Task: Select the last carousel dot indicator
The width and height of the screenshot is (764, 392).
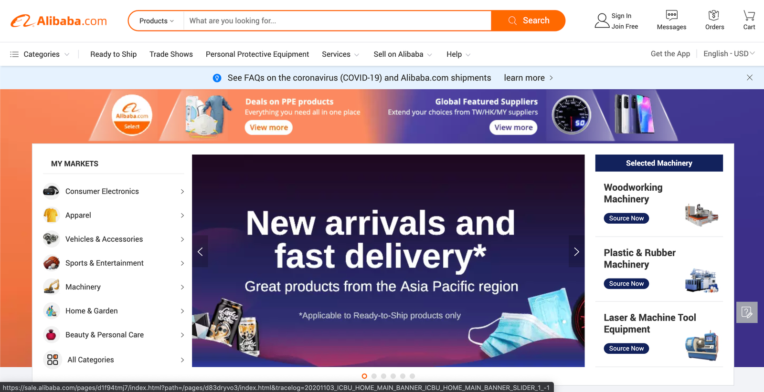Action: (x=412, y=376)
